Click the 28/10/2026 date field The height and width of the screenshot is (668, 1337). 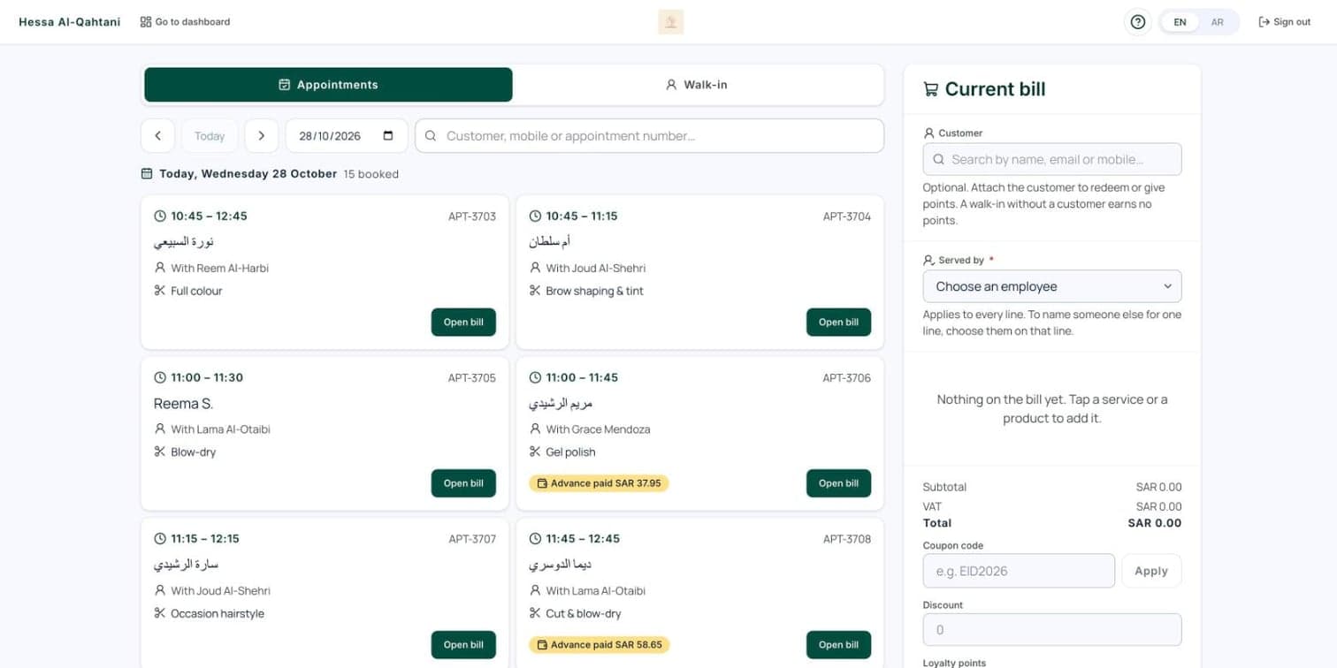pos(347,136)
